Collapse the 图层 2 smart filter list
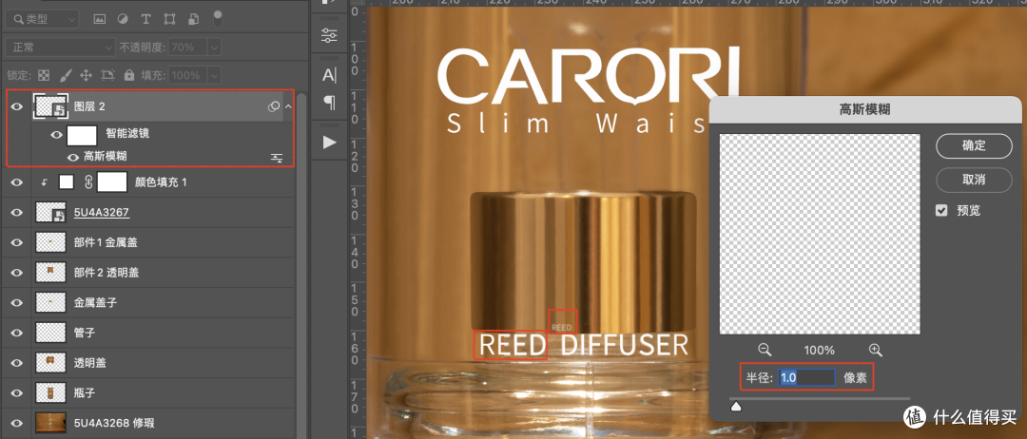This screenshot has height=439, width=1027. (x=287, y=106)
